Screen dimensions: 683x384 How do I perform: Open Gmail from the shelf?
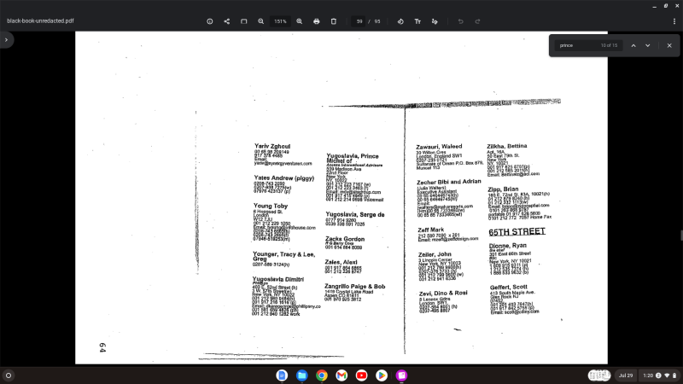click(341, 375)
